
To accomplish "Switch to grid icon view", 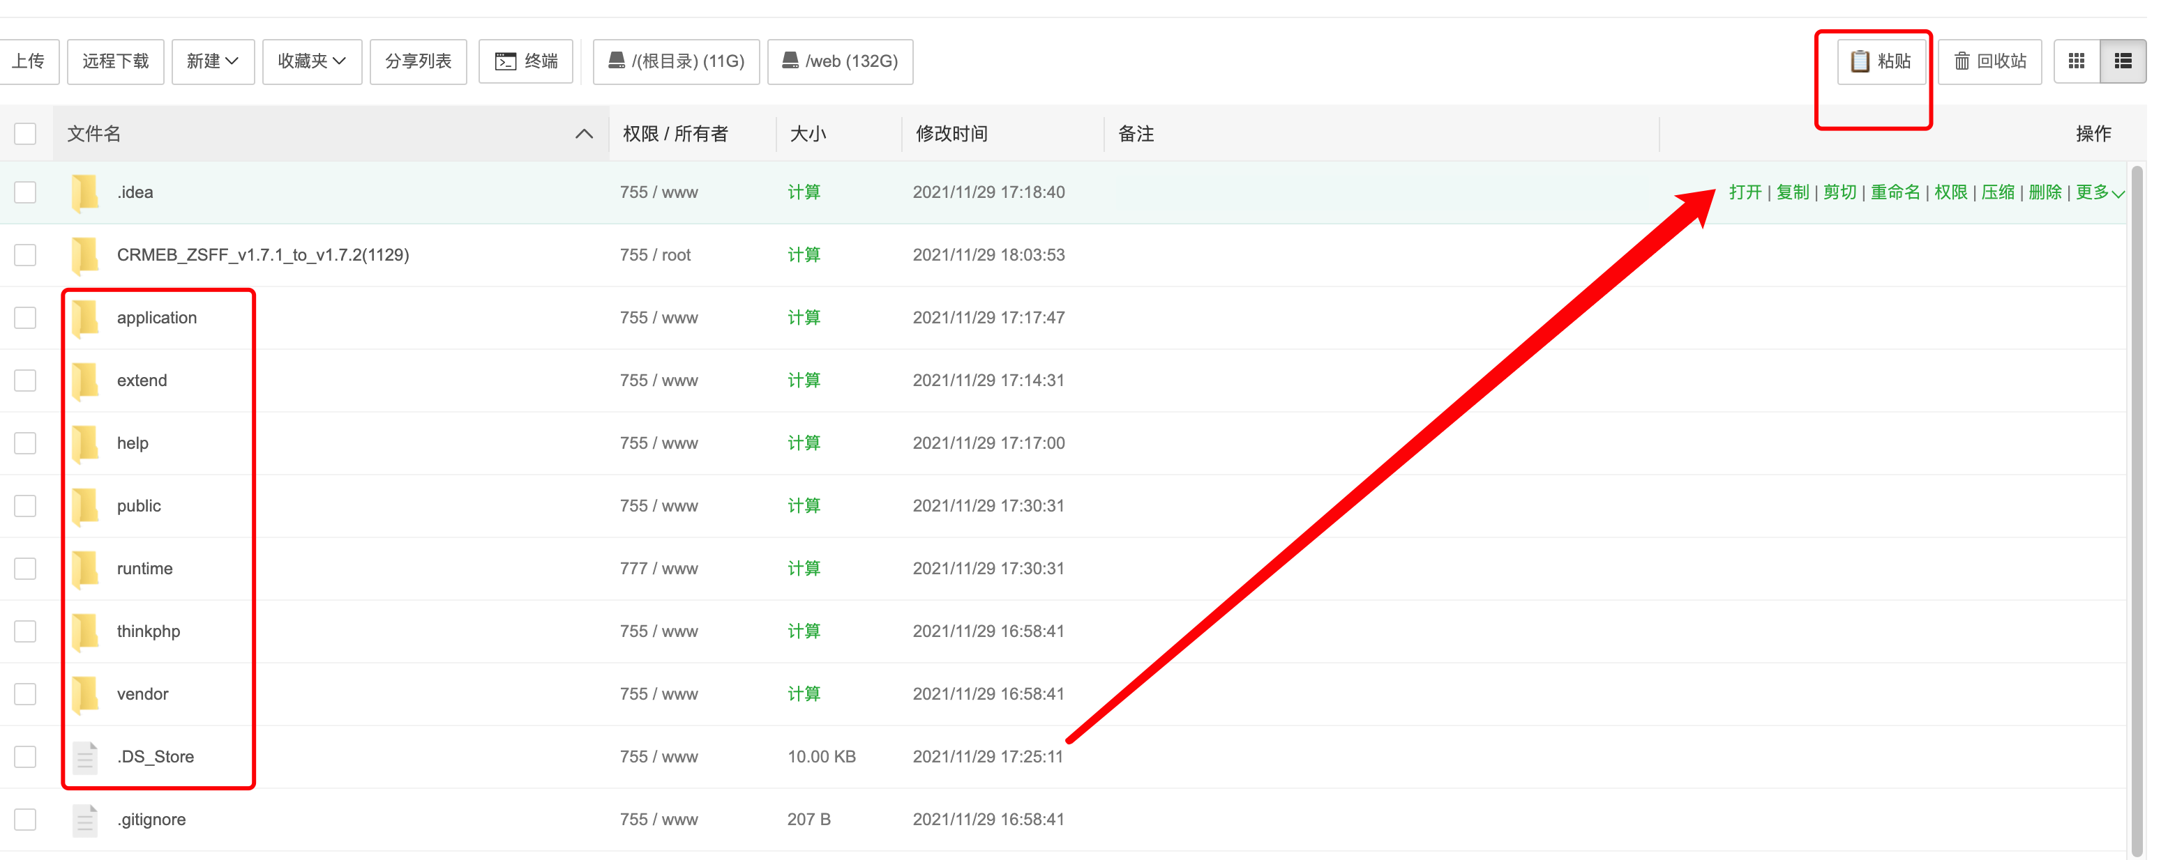I will [2076, 61].
